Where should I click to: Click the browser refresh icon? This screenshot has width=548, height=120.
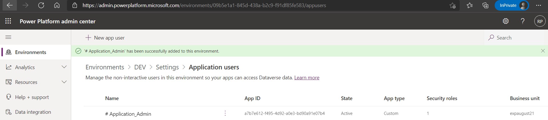41,5
